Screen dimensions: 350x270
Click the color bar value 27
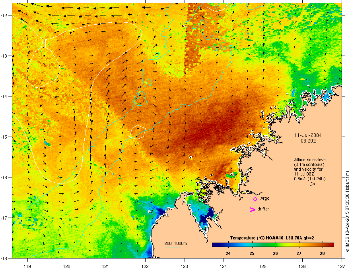coord(299,253)
